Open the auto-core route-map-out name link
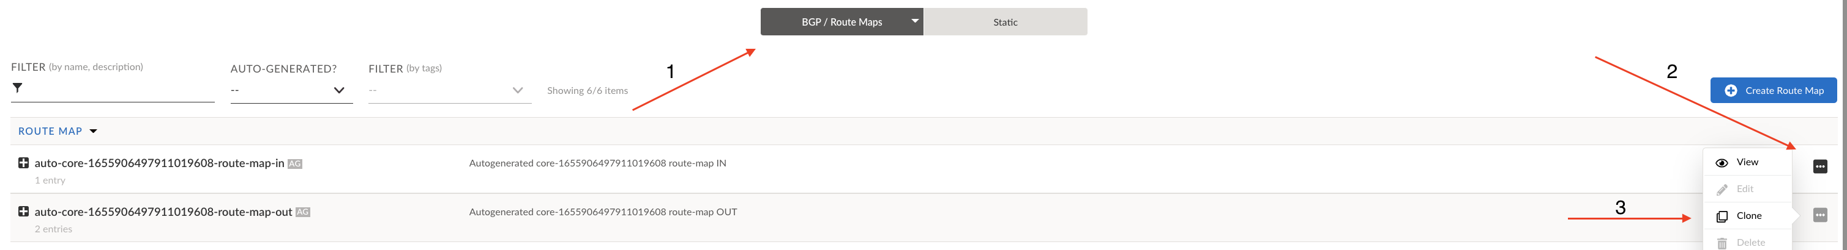Screen dimensions: 1847x250 [x=163, y=212]
